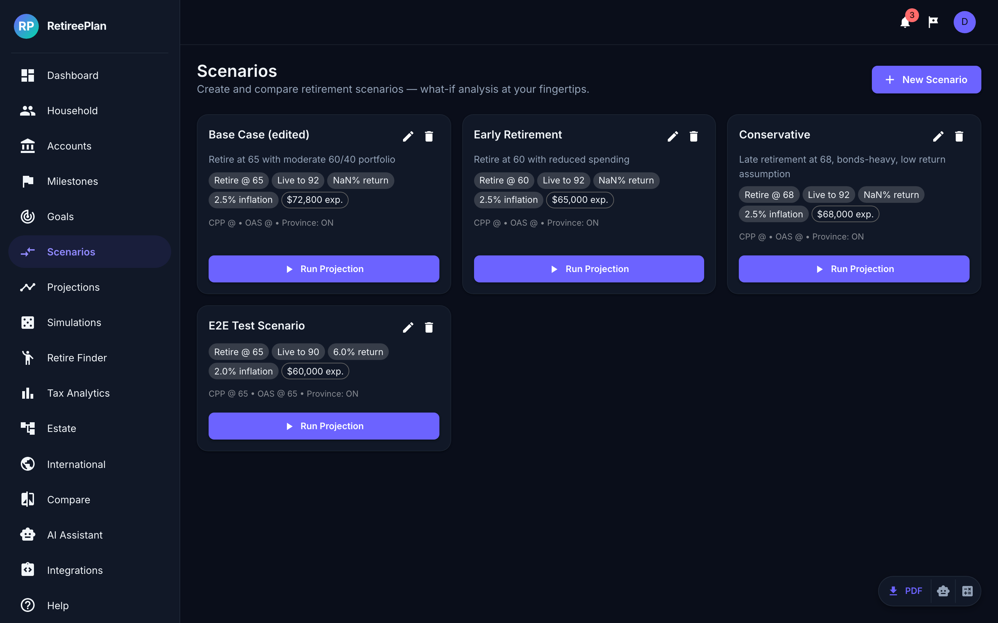The height and width of the screenshot is (623, 998).
Task: Delete the Early Retirement scenario
Action: (x=694, y=136)
